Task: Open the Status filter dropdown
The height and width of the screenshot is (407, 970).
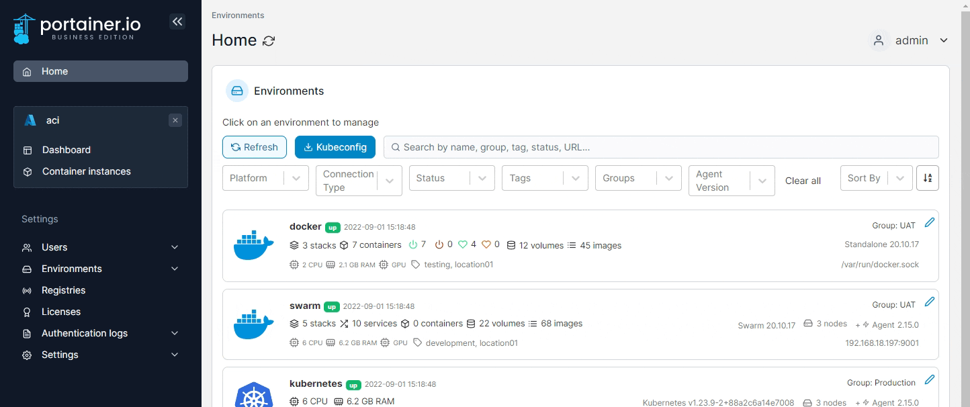Action: 452,178
